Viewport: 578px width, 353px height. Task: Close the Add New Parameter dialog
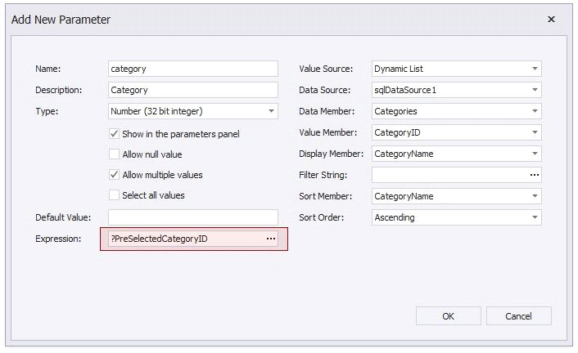click(551, 19)
